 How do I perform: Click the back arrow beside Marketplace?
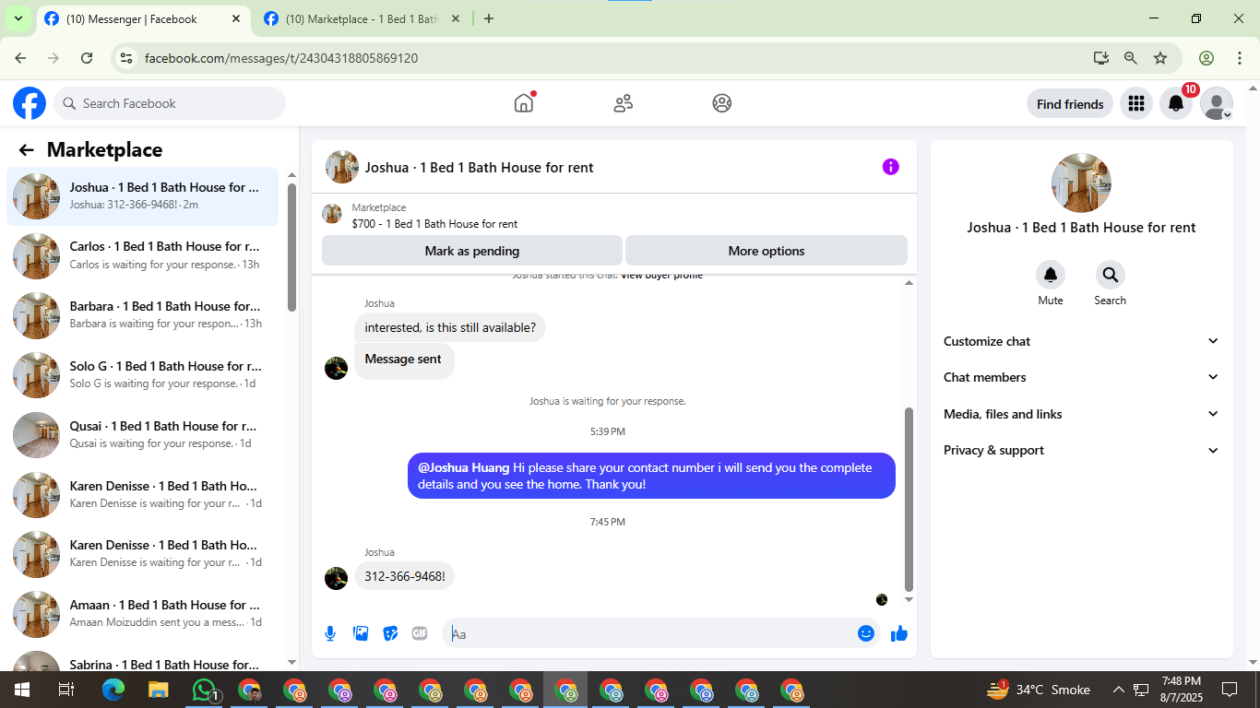tap(27, 150)
